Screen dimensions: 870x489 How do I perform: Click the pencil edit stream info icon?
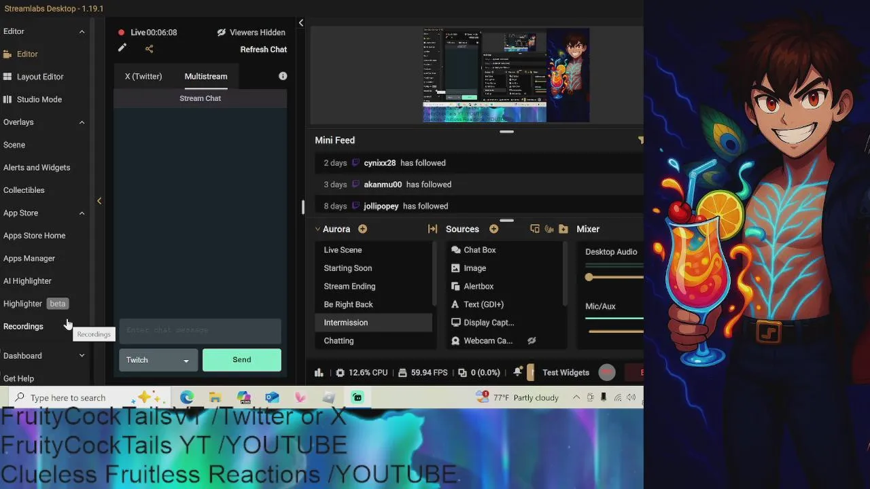click(x=122, y=48)
